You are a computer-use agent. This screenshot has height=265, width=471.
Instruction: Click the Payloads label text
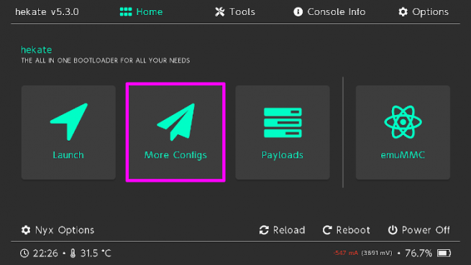283,155
